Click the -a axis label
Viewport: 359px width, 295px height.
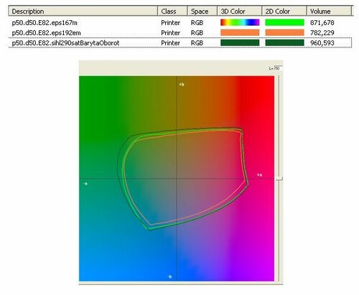(x=85, y=184)
